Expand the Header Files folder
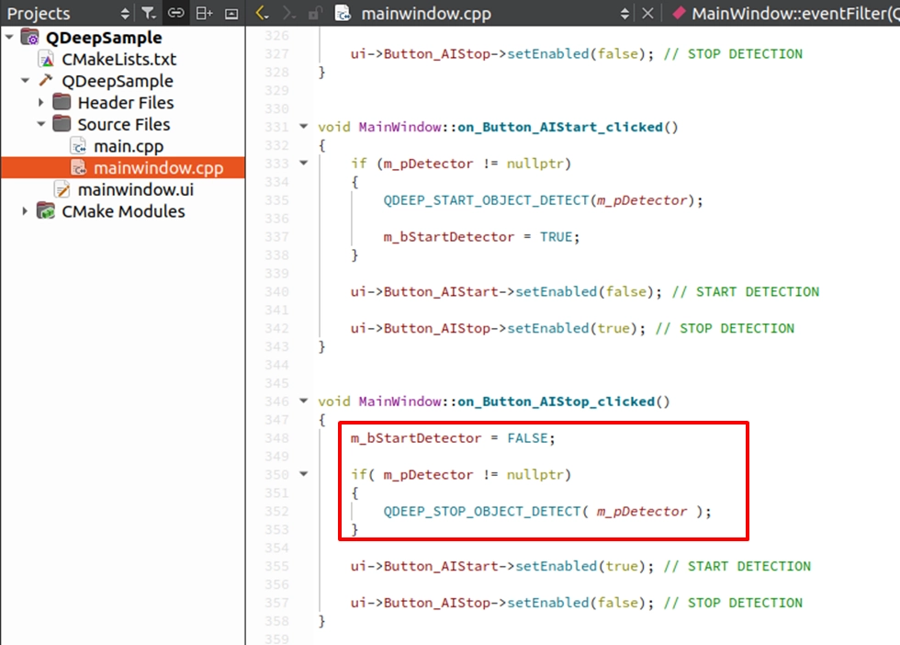Screen dimensions: 900x645 40,102
